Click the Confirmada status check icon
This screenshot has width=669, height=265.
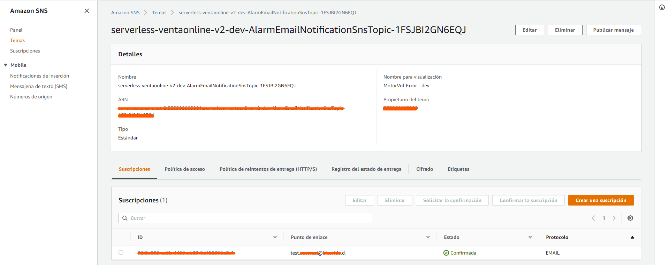(x=446, y=253)
